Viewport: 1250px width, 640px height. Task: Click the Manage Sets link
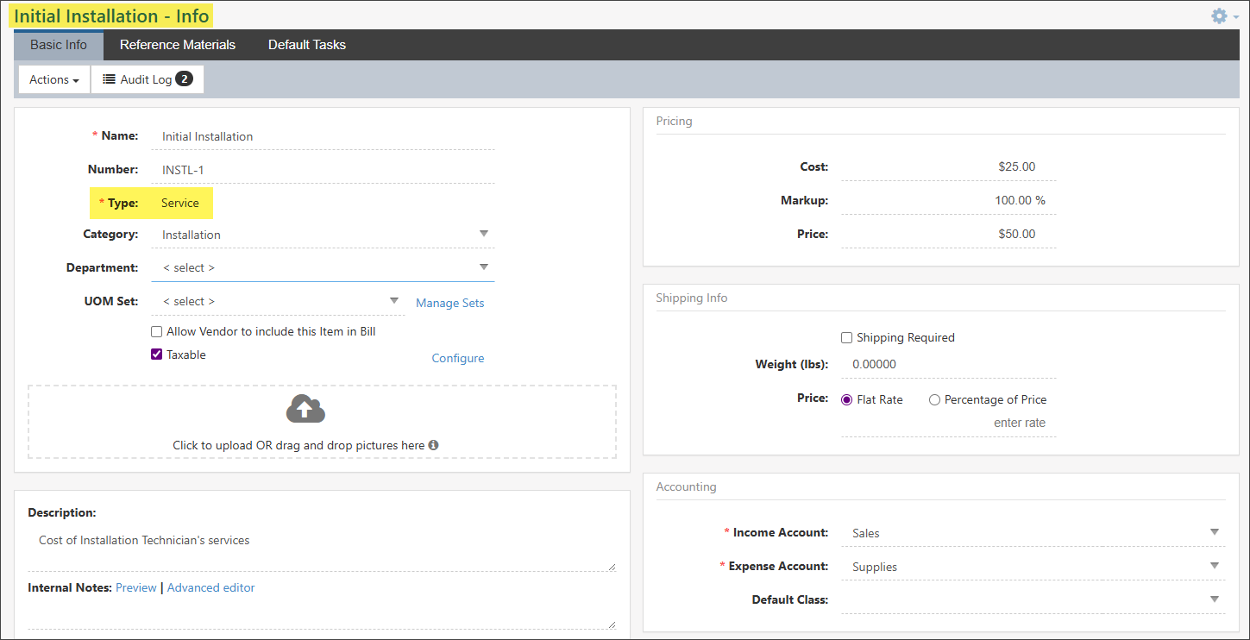click(449, 303)
